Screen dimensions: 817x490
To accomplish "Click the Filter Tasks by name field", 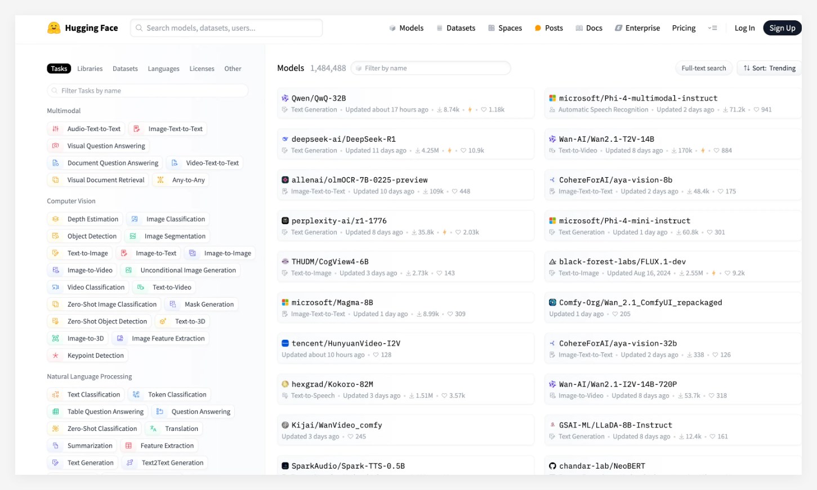I will coord(148,91).
